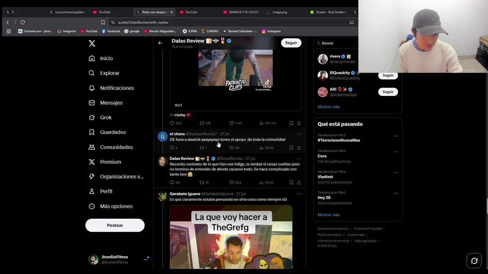Image resolution: width=488 pixels, height=274 pixels.
Task: Bookmark the Dalas Review reply post
Action: click(x=291, y=182)
